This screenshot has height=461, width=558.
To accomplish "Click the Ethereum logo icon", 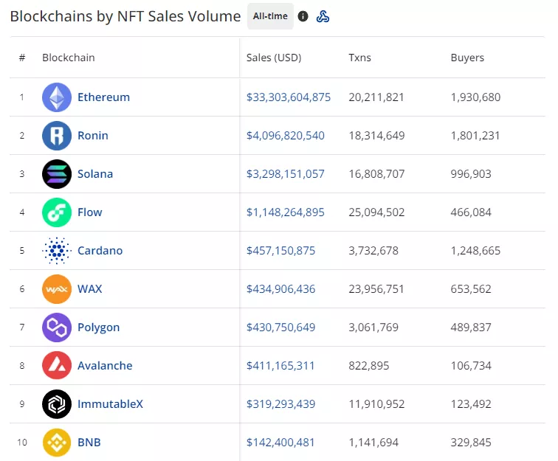I will point(57,97).
